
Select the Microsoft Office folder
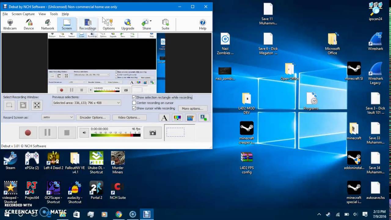pyautogui.click(x=332, y=44)
